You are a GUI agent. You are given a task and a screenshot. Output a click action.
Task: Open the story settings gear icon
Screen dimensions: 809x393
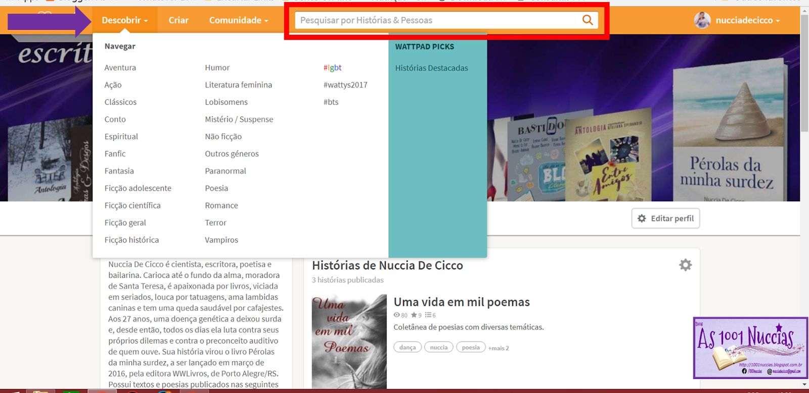(685, 265)
